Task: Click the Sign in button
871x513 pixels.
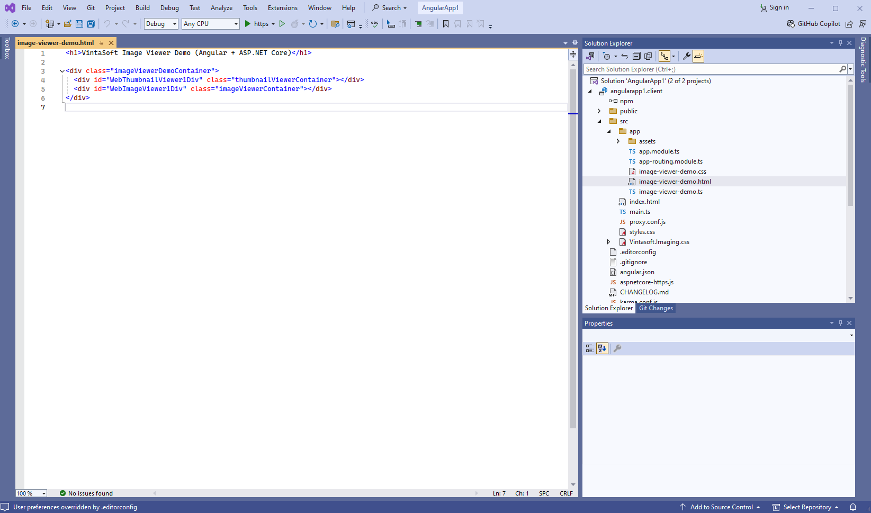Action: [x=774, y=8]
